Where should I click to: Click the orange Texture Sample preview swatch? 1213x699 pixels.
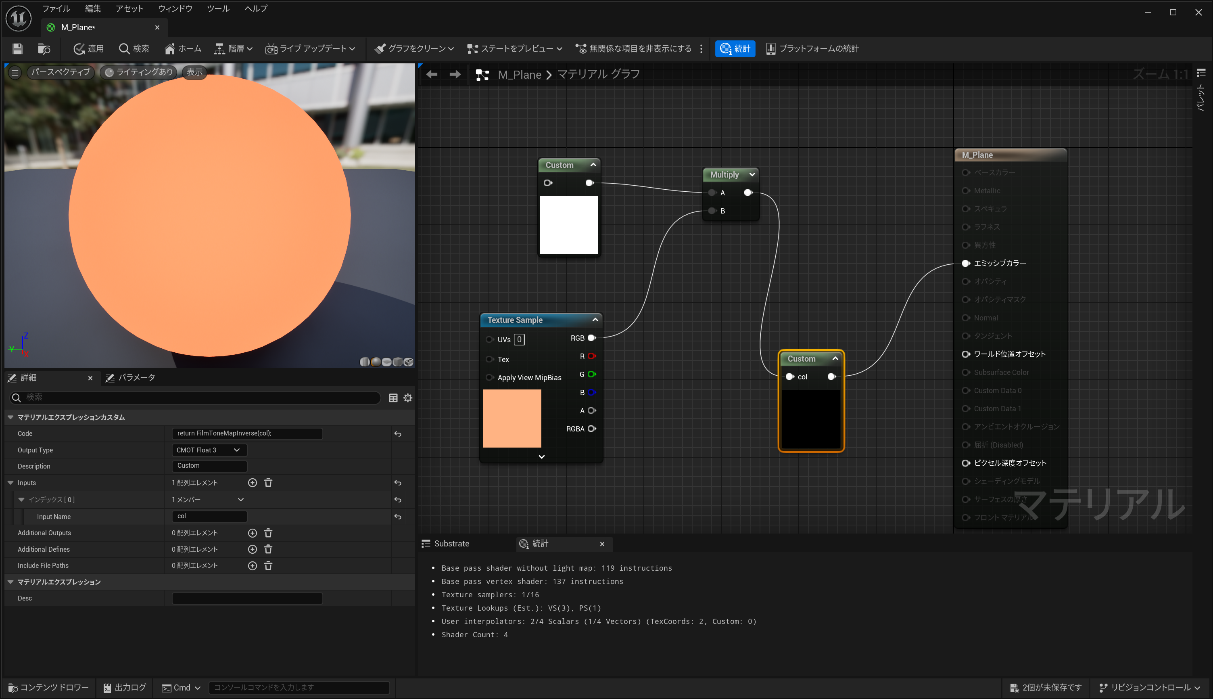512,418
